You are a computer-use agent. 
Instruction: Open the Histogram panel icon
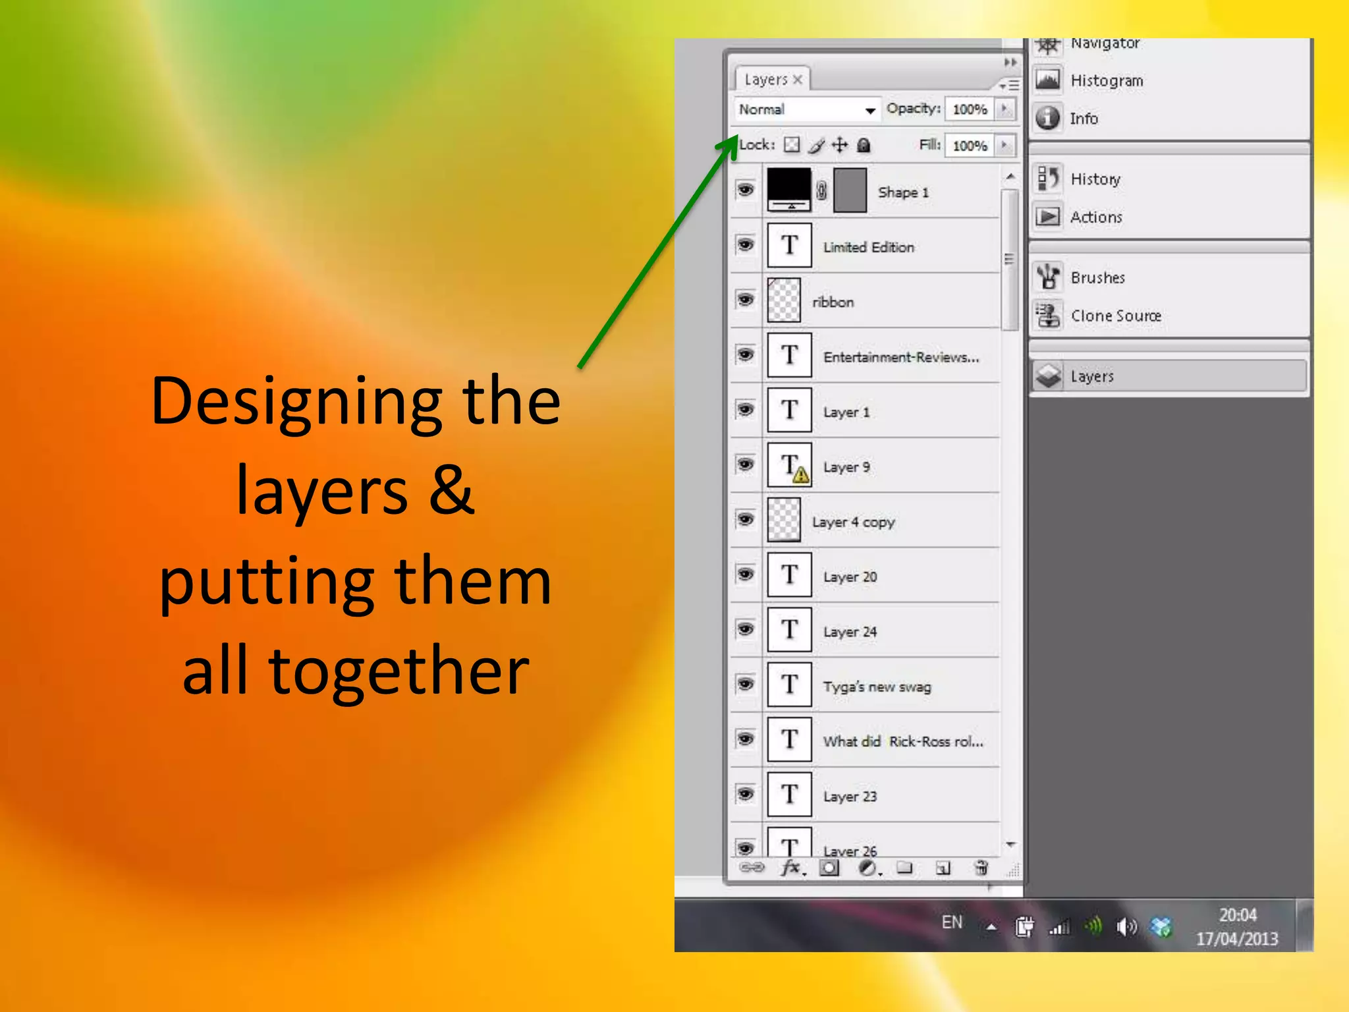[1047, 80]
